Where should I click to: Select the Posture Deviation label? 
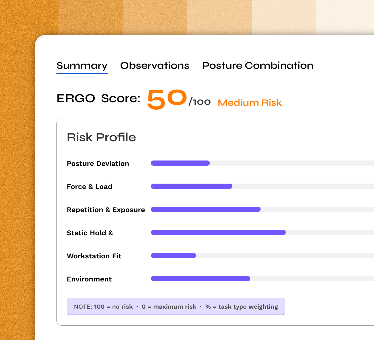(x=98, y=164)
